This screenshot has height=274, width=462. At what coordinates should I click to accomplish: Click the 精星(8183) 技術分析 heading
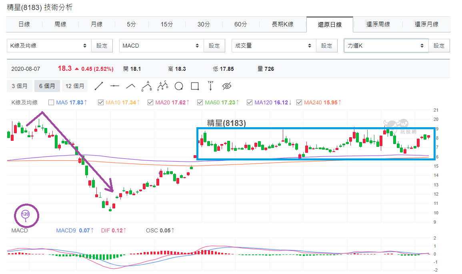[x=40, y=7]
